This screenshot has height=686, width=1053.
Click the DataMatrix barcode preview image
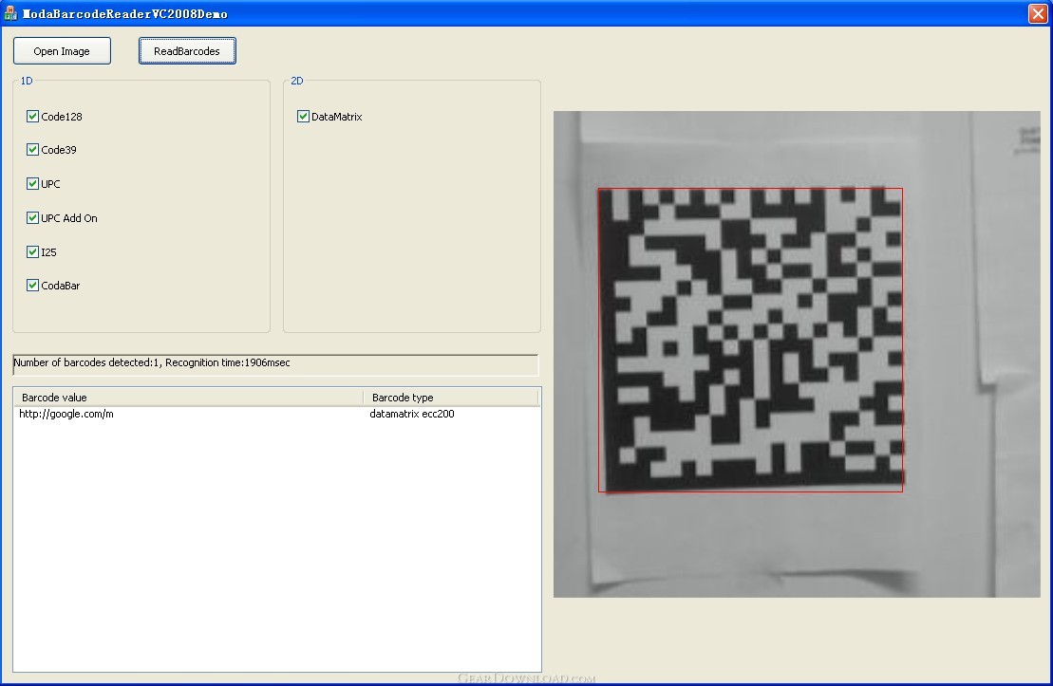(x=797, y=354)
